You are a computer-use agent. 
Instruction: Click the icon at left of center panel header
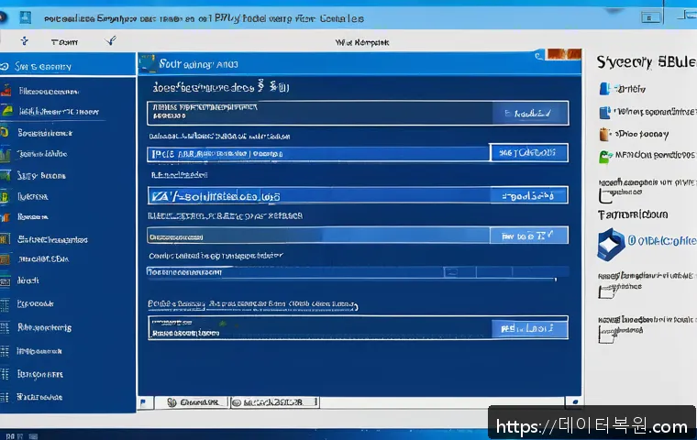coord(147,64)
